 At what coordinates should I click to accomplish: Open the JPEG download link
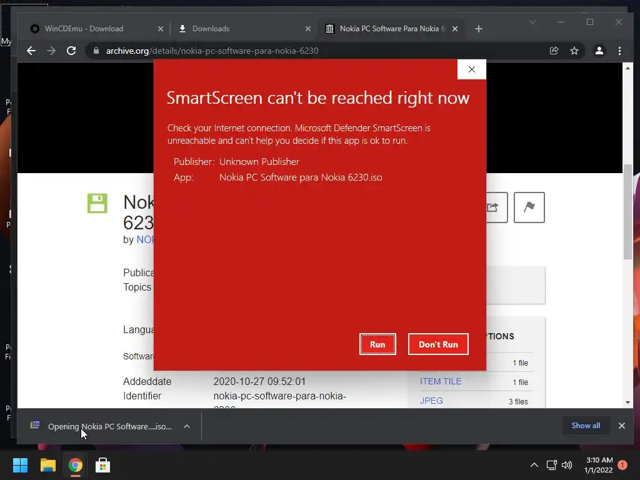(x=431, y=401)
